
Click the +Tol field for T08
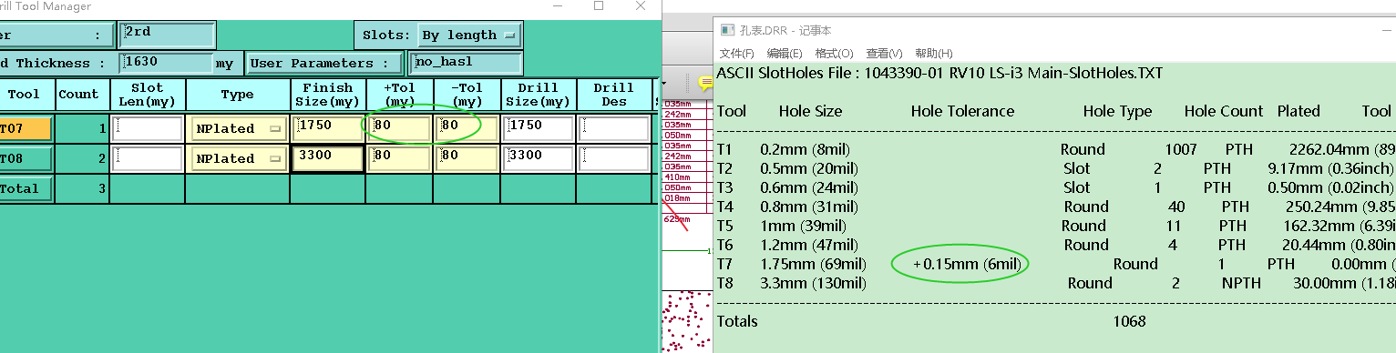(399, 158)
